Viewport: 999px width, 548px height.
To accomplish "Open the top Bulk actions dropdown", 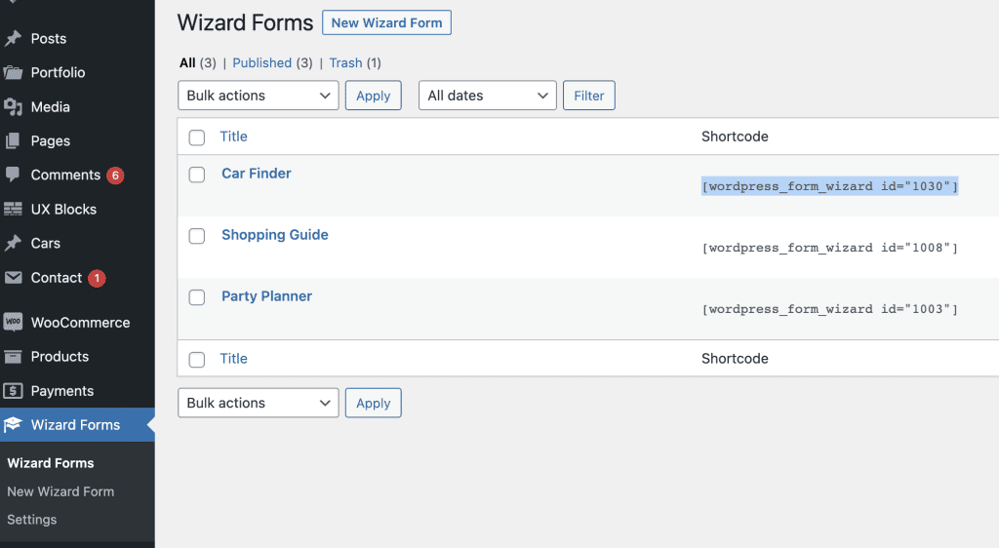I will click(258, 96).
